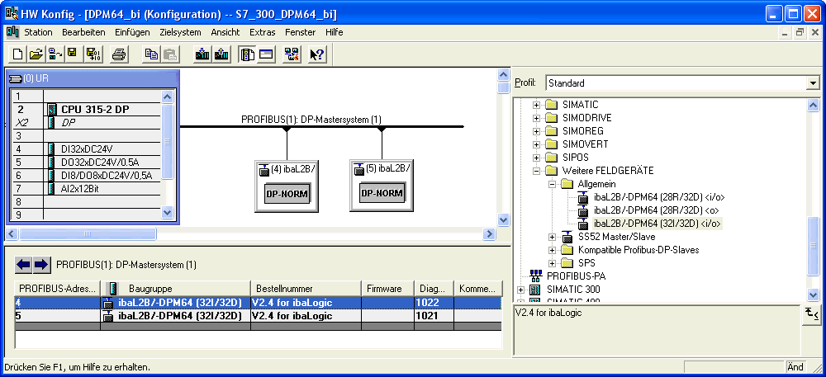This screenshot has height=377, width=826.
Task: Open the Fenster menu
Action: point(301,32)
